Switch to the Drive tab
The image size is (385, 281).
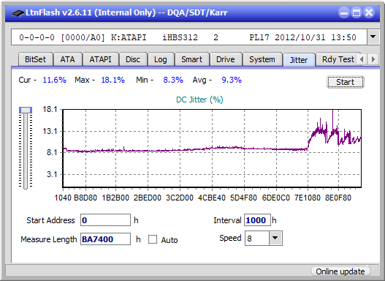(x=226, y=59)
